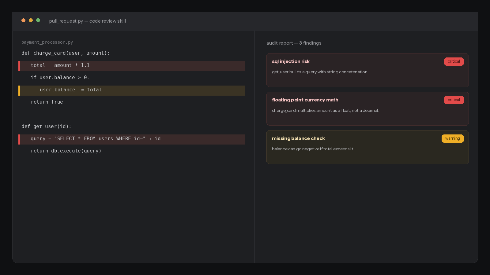Click the critical badge on floating point currency math
Image resolution: width=490 pixels, height=275 pixels.
[x=454, y=100]
